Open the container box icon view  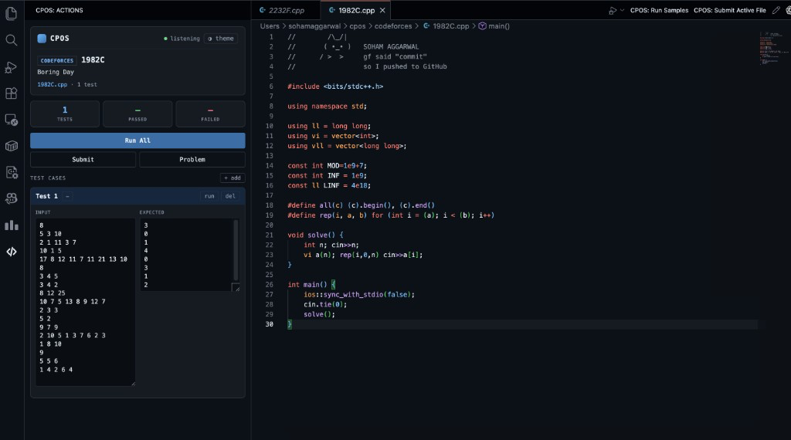(11, 146)
